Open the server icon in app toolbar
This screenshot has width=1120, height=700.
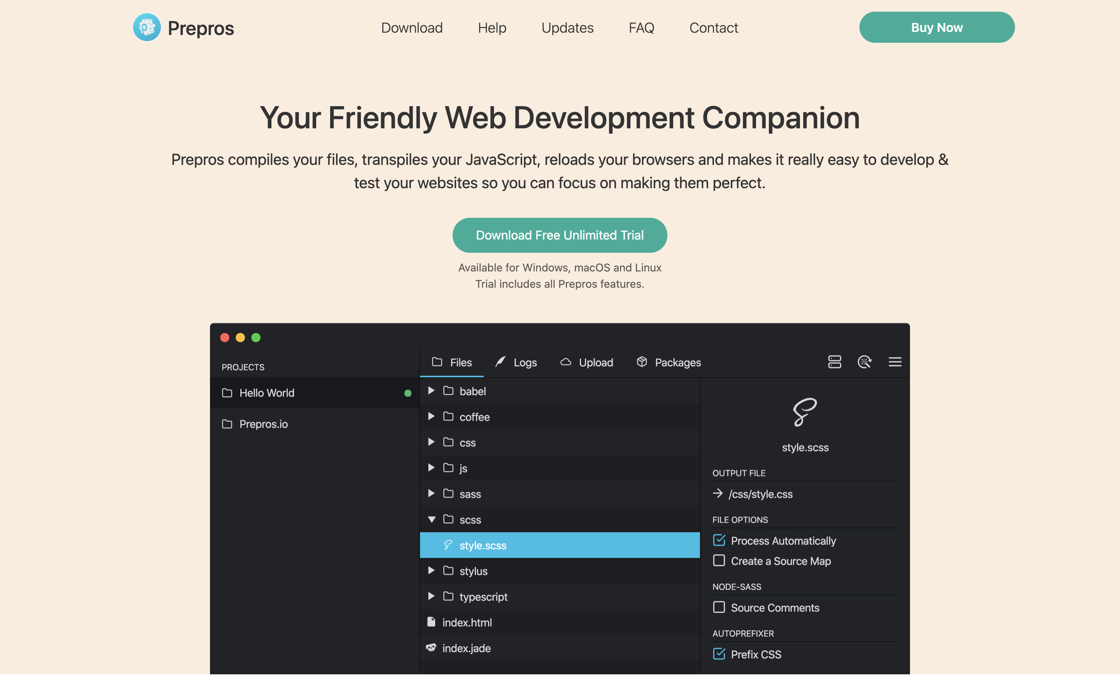pyautogui.click(x=835, y=362)
